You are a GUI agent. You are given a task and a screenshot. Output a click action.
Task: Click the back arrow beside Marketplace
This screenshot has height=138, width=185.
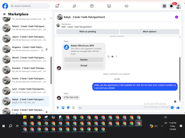[x=4, y=14]
